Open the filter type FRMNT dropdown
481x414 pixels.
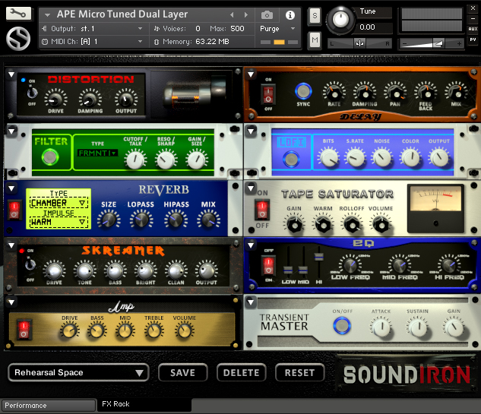97,153
